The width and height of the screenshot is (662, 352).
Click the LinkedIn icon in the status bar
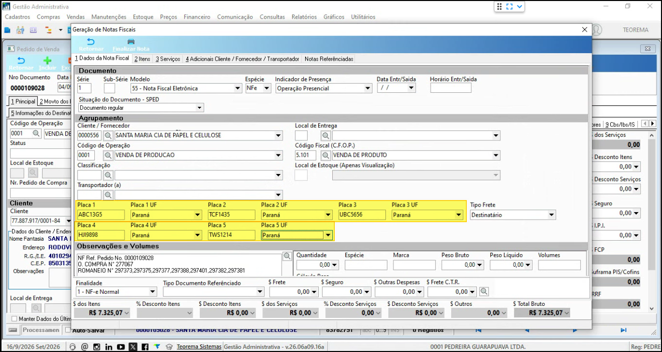[108, 346]
